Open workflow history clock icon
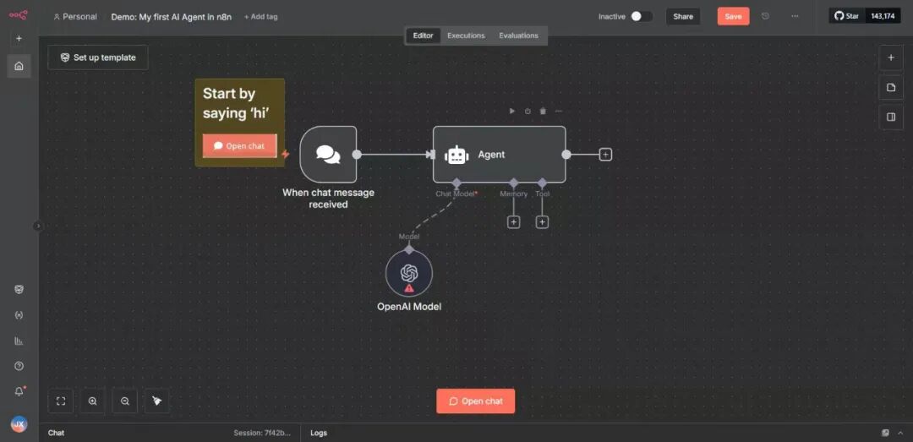The image size is (913, 442). [x=766, y=16]
